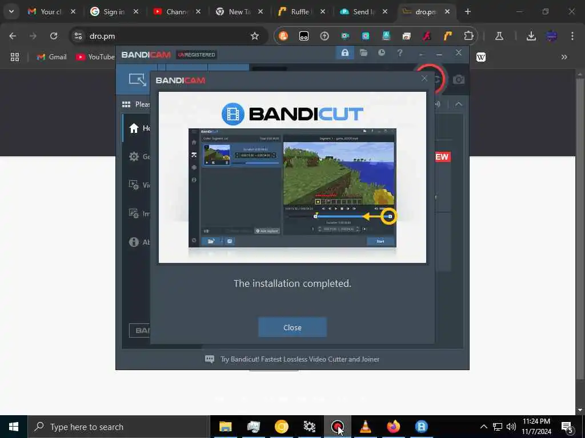Switch to the New Tab browser tab

(239, 12)
